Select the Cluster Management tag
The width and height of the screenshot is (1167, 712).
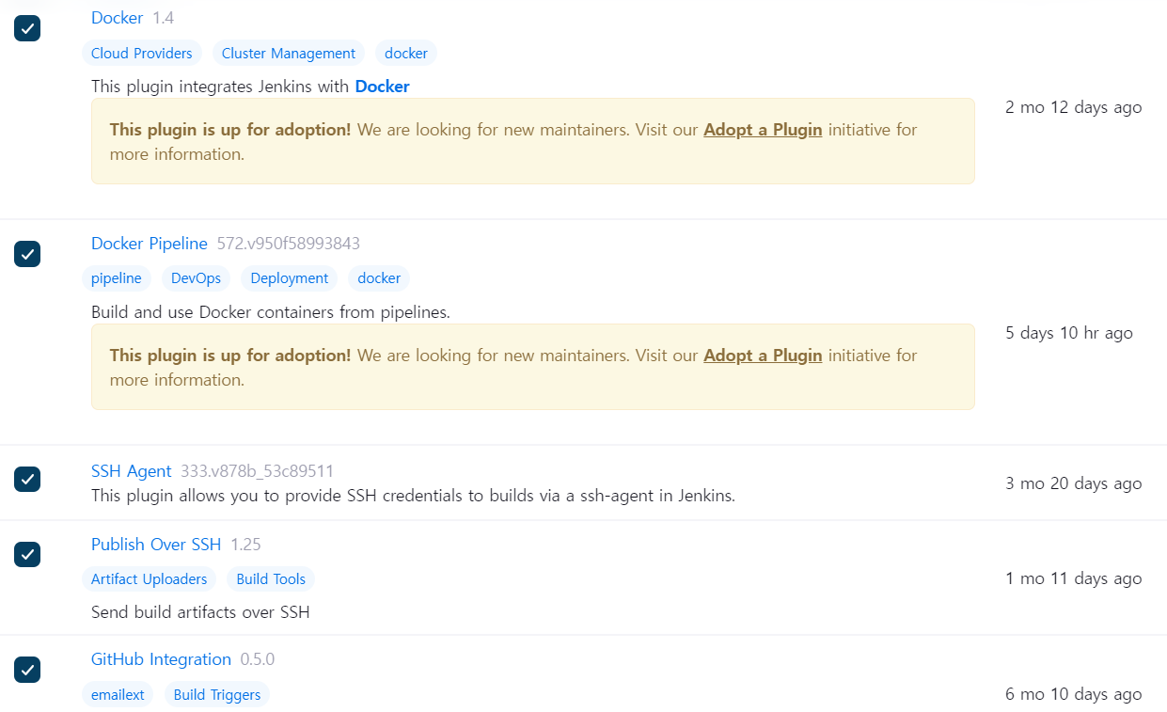coord(289,54)
